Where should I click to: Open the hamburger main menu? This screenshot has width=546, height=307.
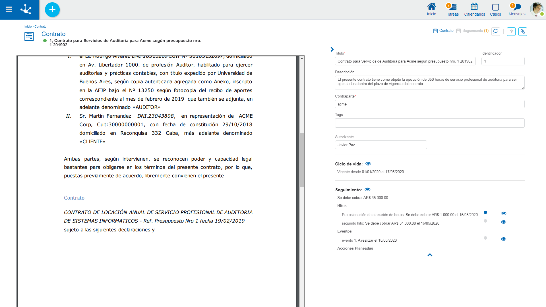click(x=9, y=9)
